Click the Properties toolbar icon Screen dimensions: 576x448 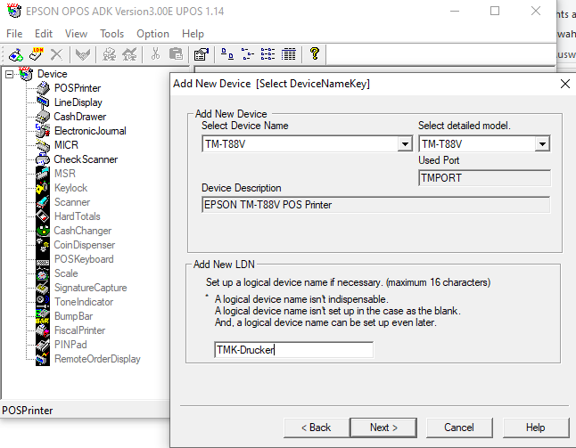(x=202, y=54)
